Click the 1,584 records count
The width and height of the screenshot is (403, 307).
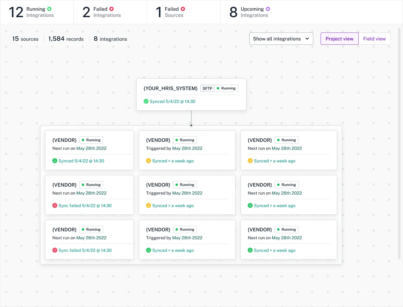[66, 39]
